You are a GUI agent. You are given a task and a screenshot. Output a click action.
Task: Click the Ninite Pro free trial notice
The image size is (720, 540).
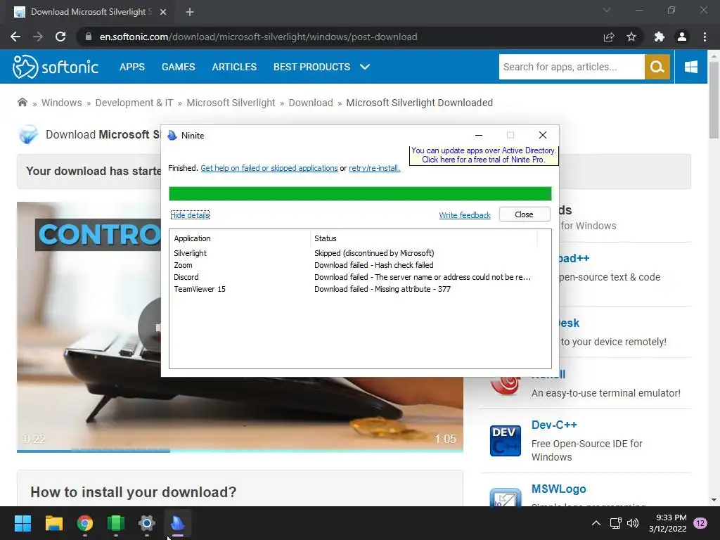point(484,155)
